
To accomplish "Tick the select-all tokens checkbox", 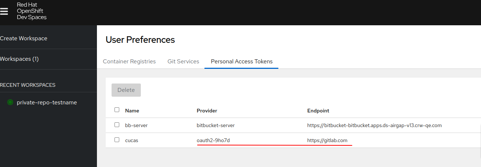I will 117,110.
